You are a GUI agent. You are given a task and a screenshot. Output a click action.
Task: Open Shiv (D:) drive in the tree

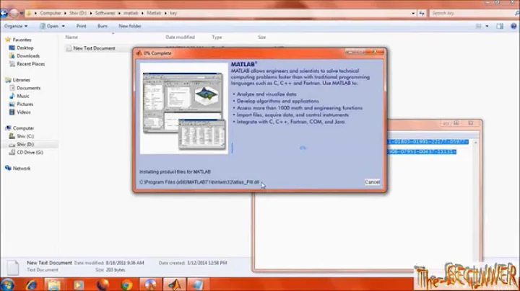(25, 144)
